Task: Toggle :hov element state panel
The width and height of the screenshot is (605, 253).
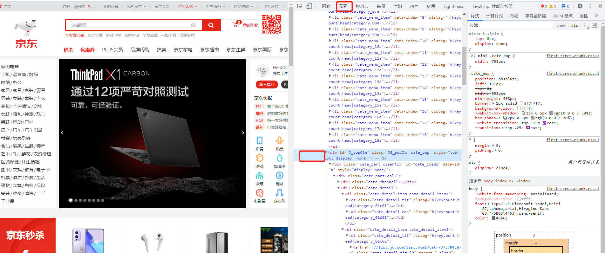Action: tap(561, 25)
